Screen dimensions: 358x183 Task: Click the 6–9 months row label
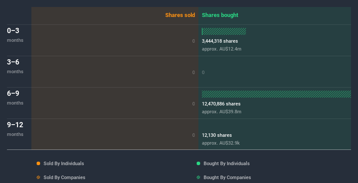tap(15, 98)
